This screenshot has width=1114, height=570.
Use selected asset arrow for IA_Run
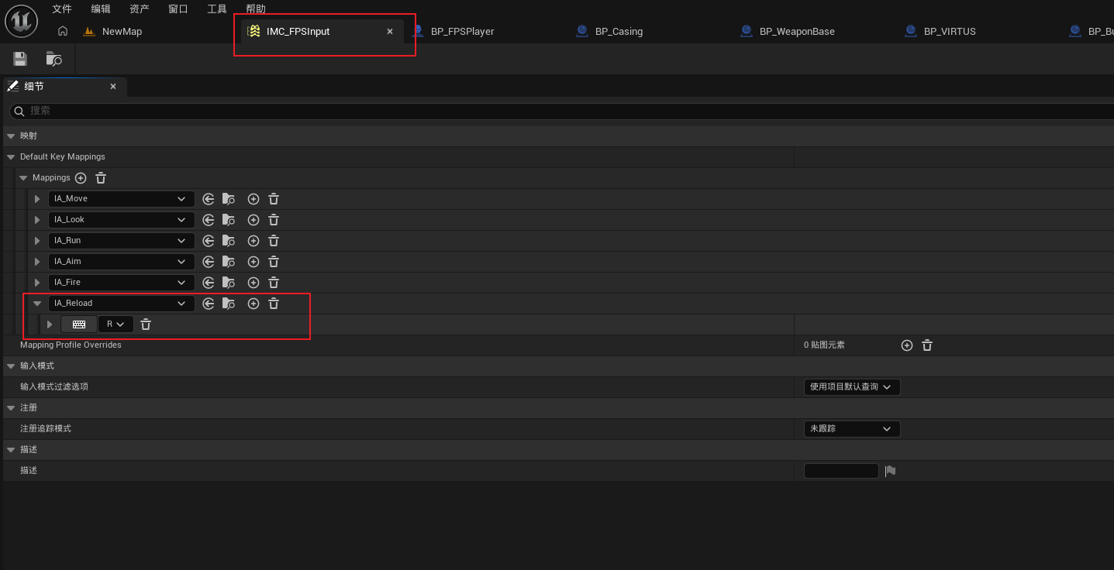208,241
